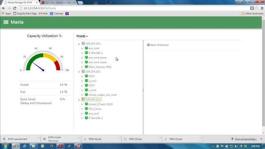Click the Overall 2.9 TB value
Viewport: 265px width, 149px height.
pos(63,85)
